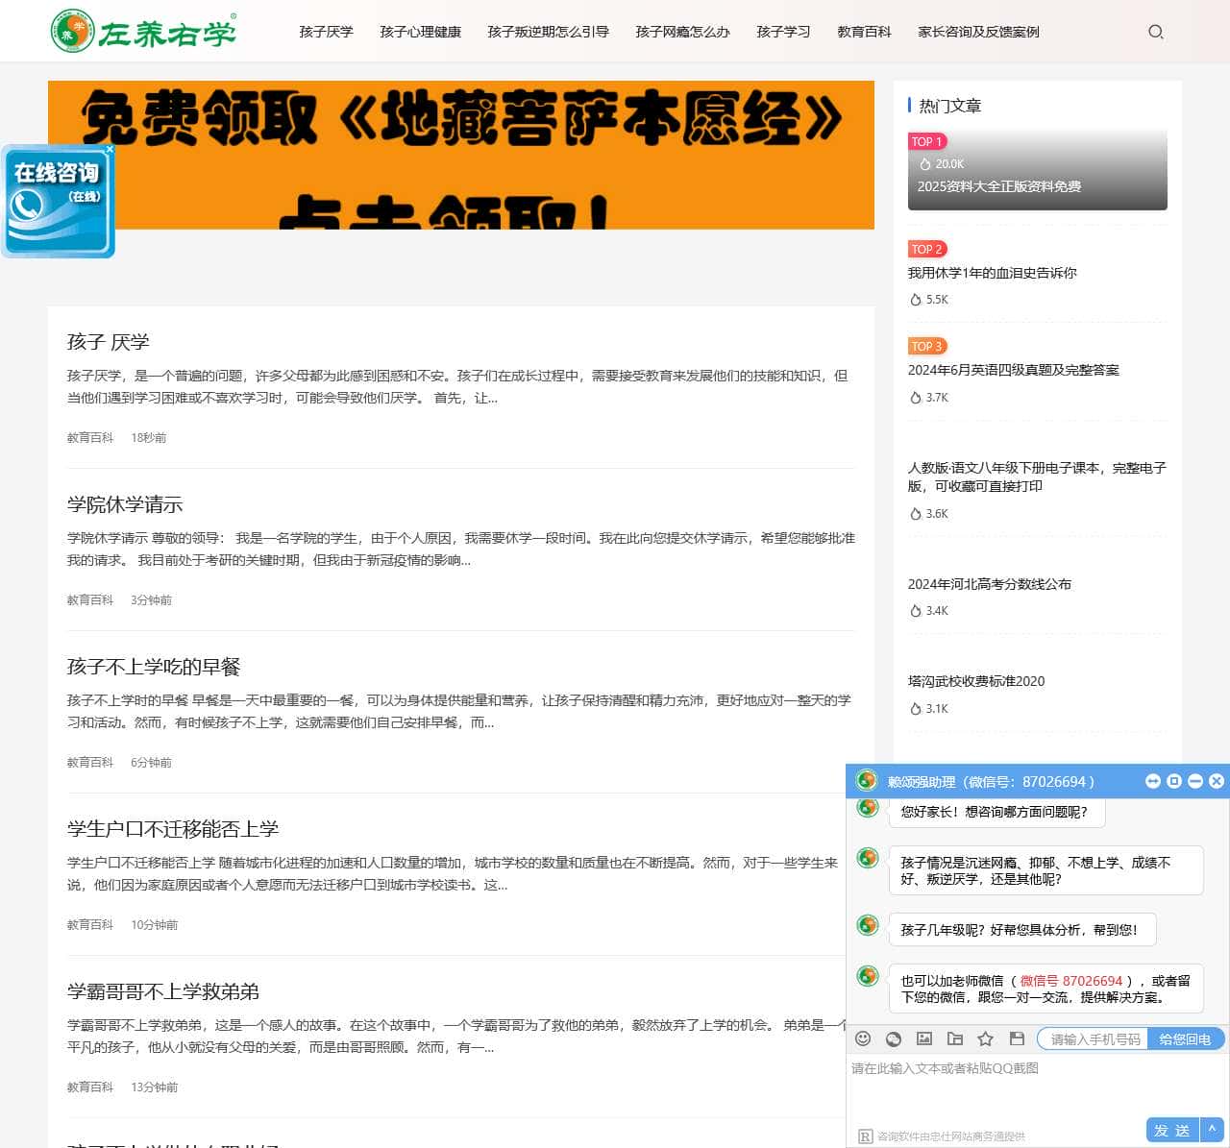Click the phone number input field
Viewport: 1230px width, 1148px height.
click(1095, 1038)
